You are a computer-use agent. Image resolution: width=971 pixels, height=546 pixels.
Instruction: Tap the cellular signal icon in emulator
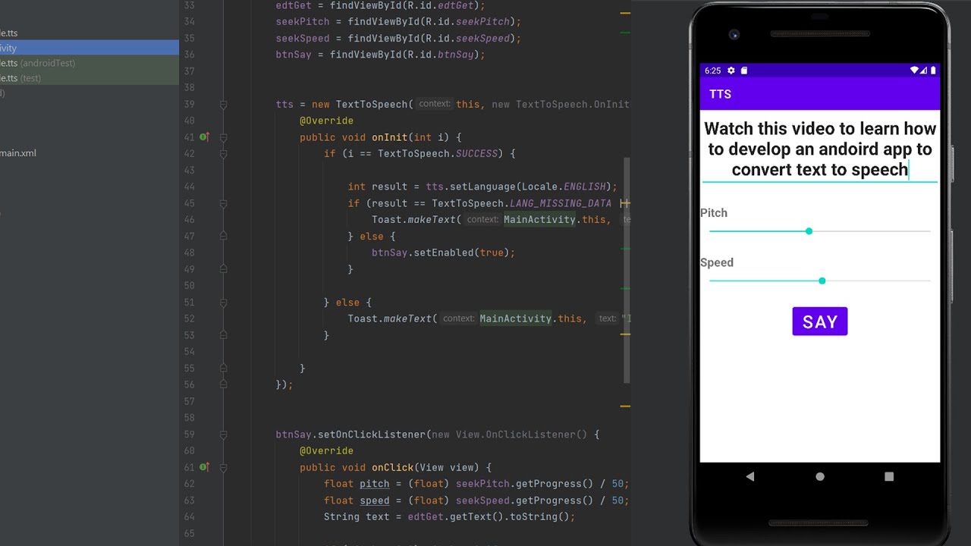pos(924,71)
